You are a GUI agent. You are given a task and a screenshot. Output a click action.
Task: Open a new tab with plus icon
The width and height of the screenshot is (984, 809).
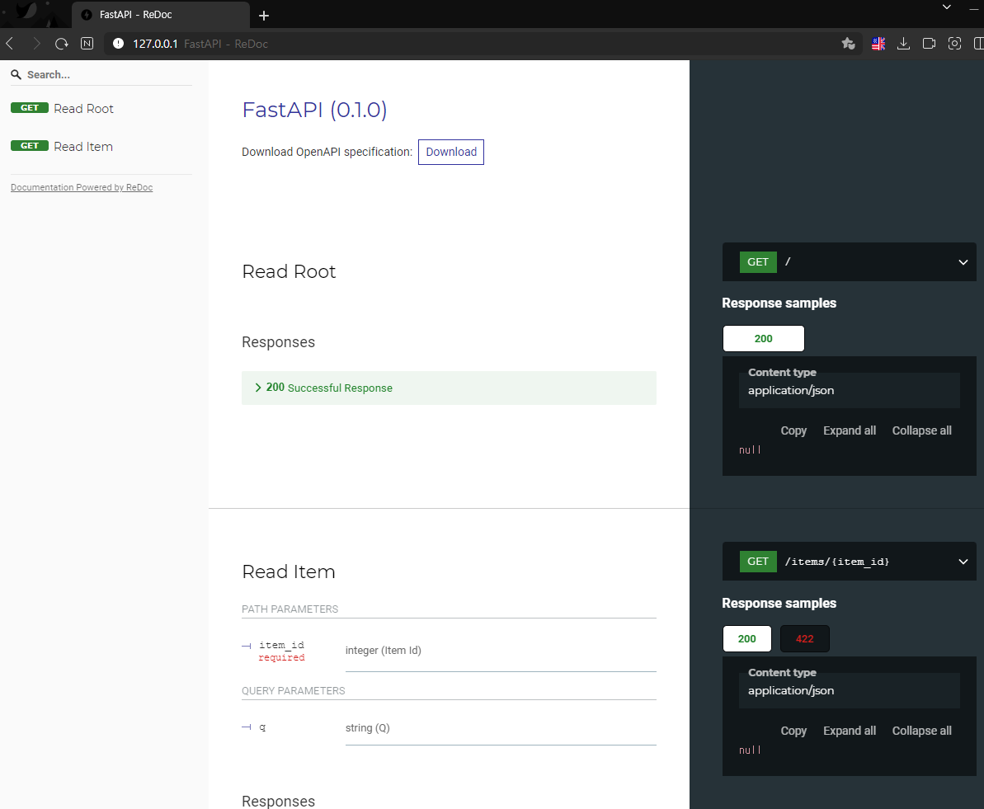(264, 15)
